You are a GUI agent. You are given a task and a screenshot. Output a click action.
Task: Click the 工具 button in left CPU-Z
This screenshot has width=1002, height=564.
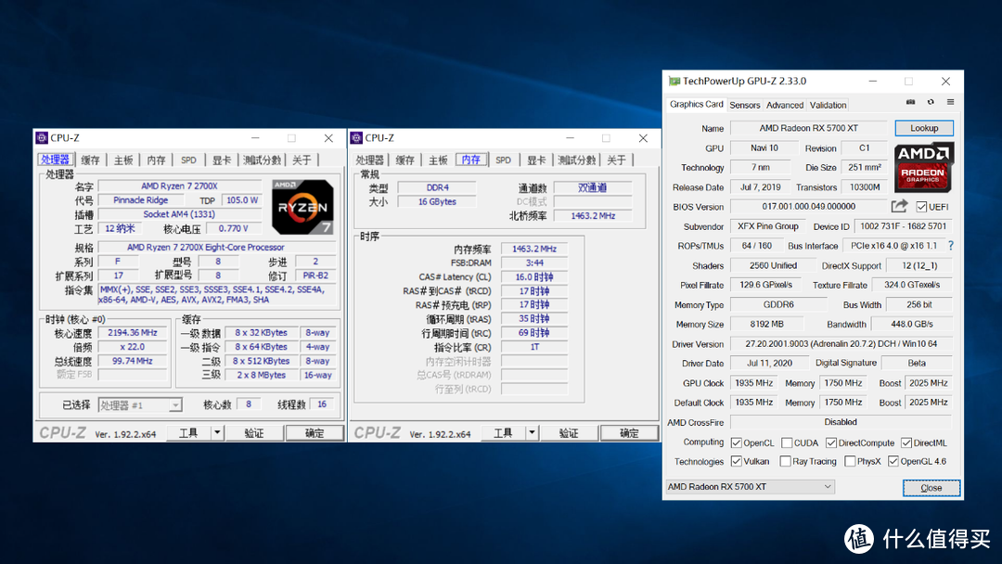tap(188, 433)
